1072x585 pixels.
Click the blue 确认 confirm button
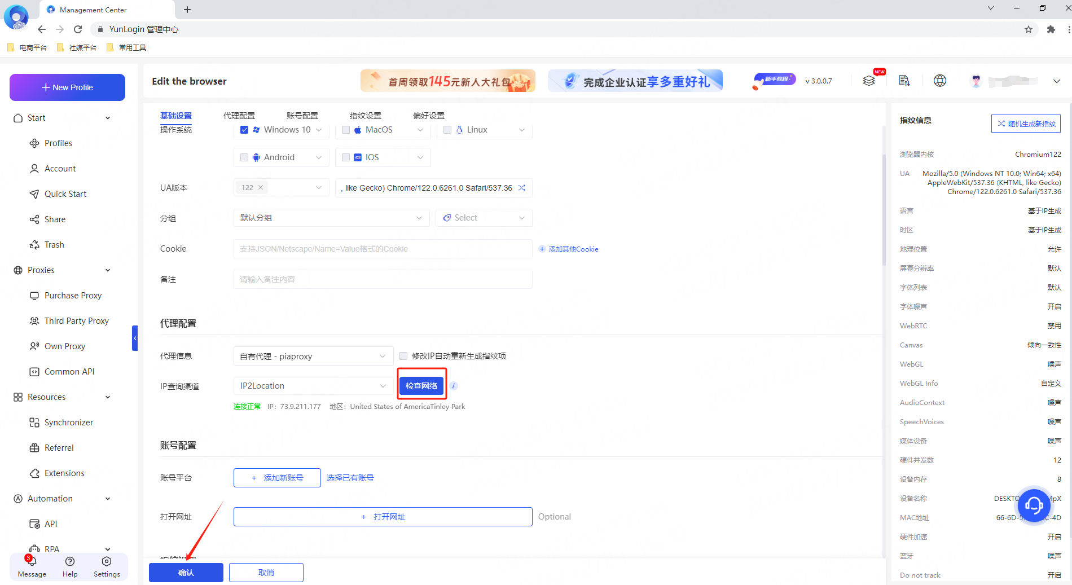[186, 573]
